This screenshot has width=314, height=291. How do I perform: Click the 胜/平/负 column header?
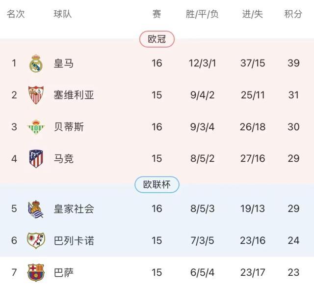202,14
